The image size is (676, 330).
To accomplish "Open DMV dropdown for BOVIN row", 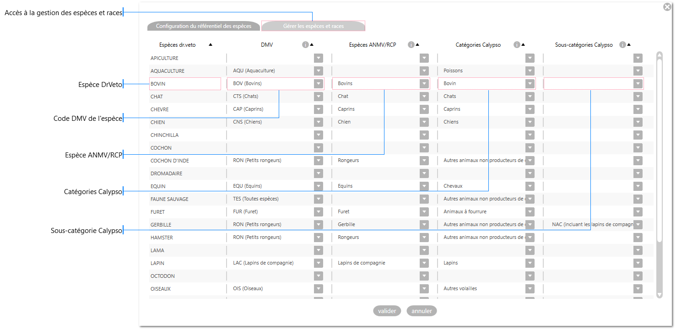I will [x=319, y=84].
